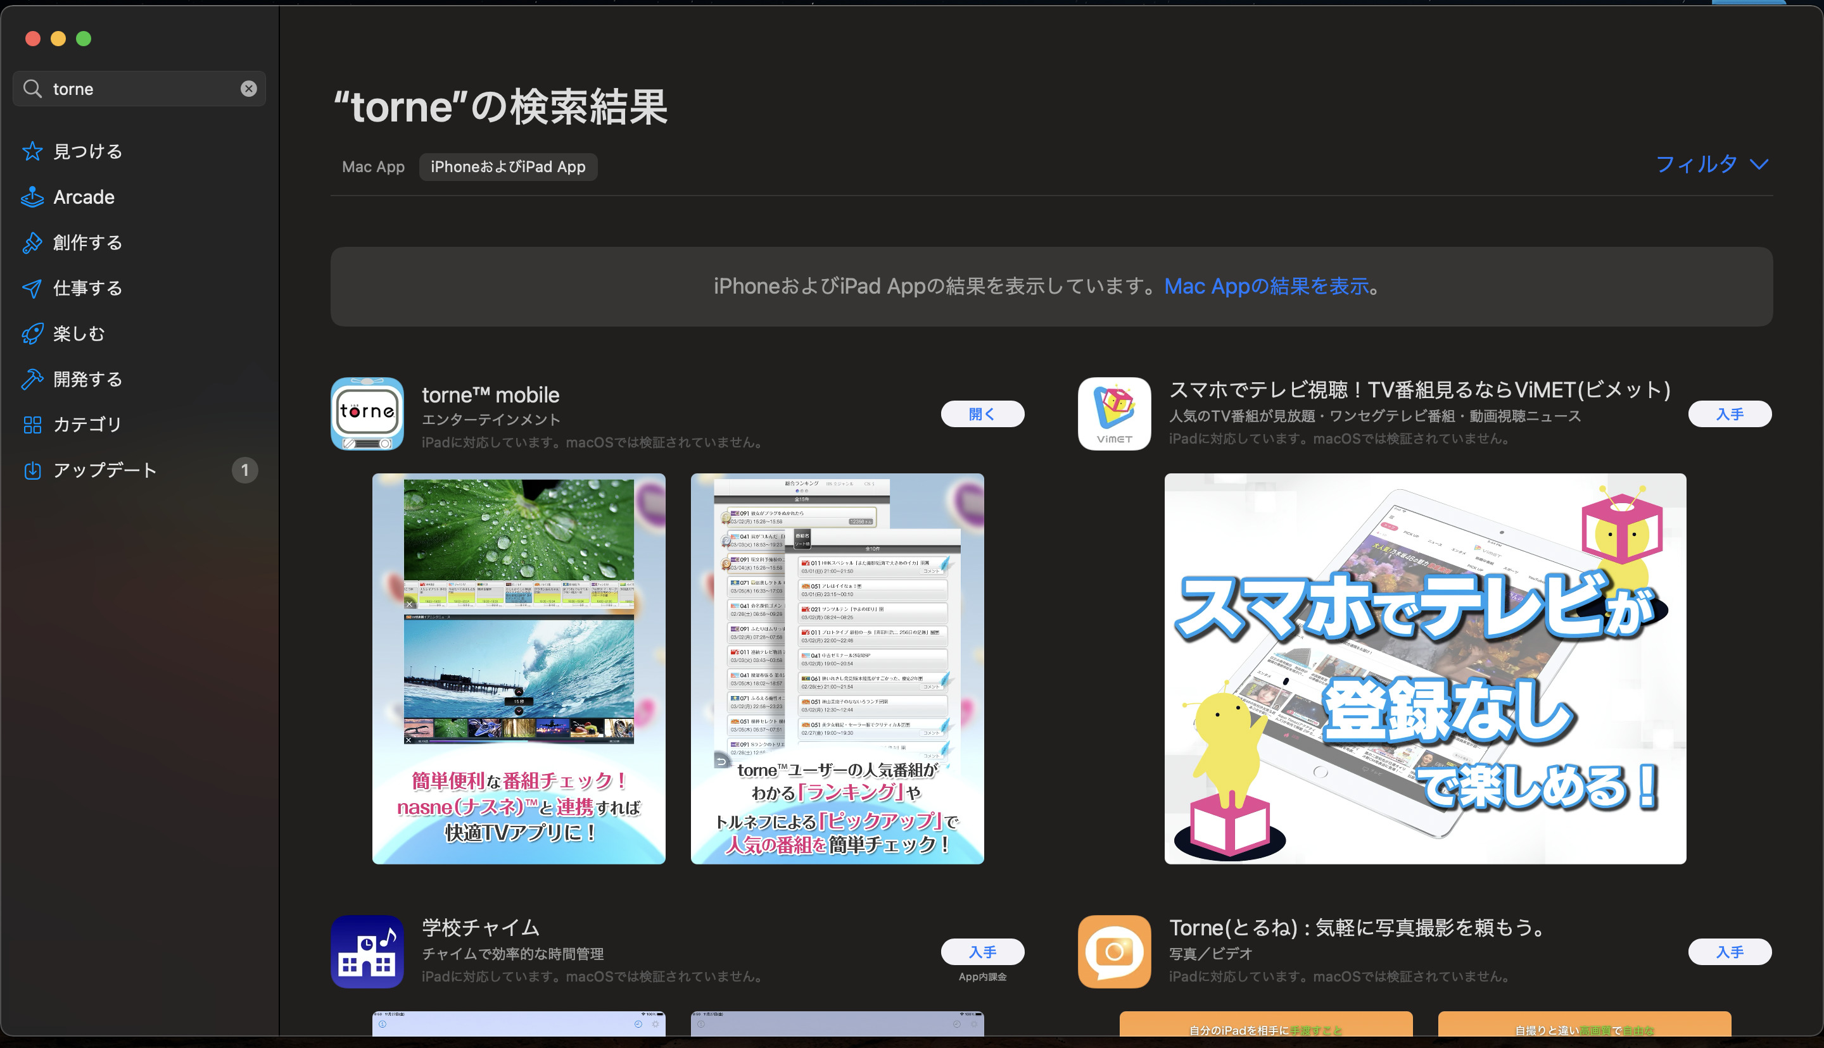Click the Mac Appの結果を表示 link
Viewport: 1824px width, 1048px height.
click(1266, 287)
